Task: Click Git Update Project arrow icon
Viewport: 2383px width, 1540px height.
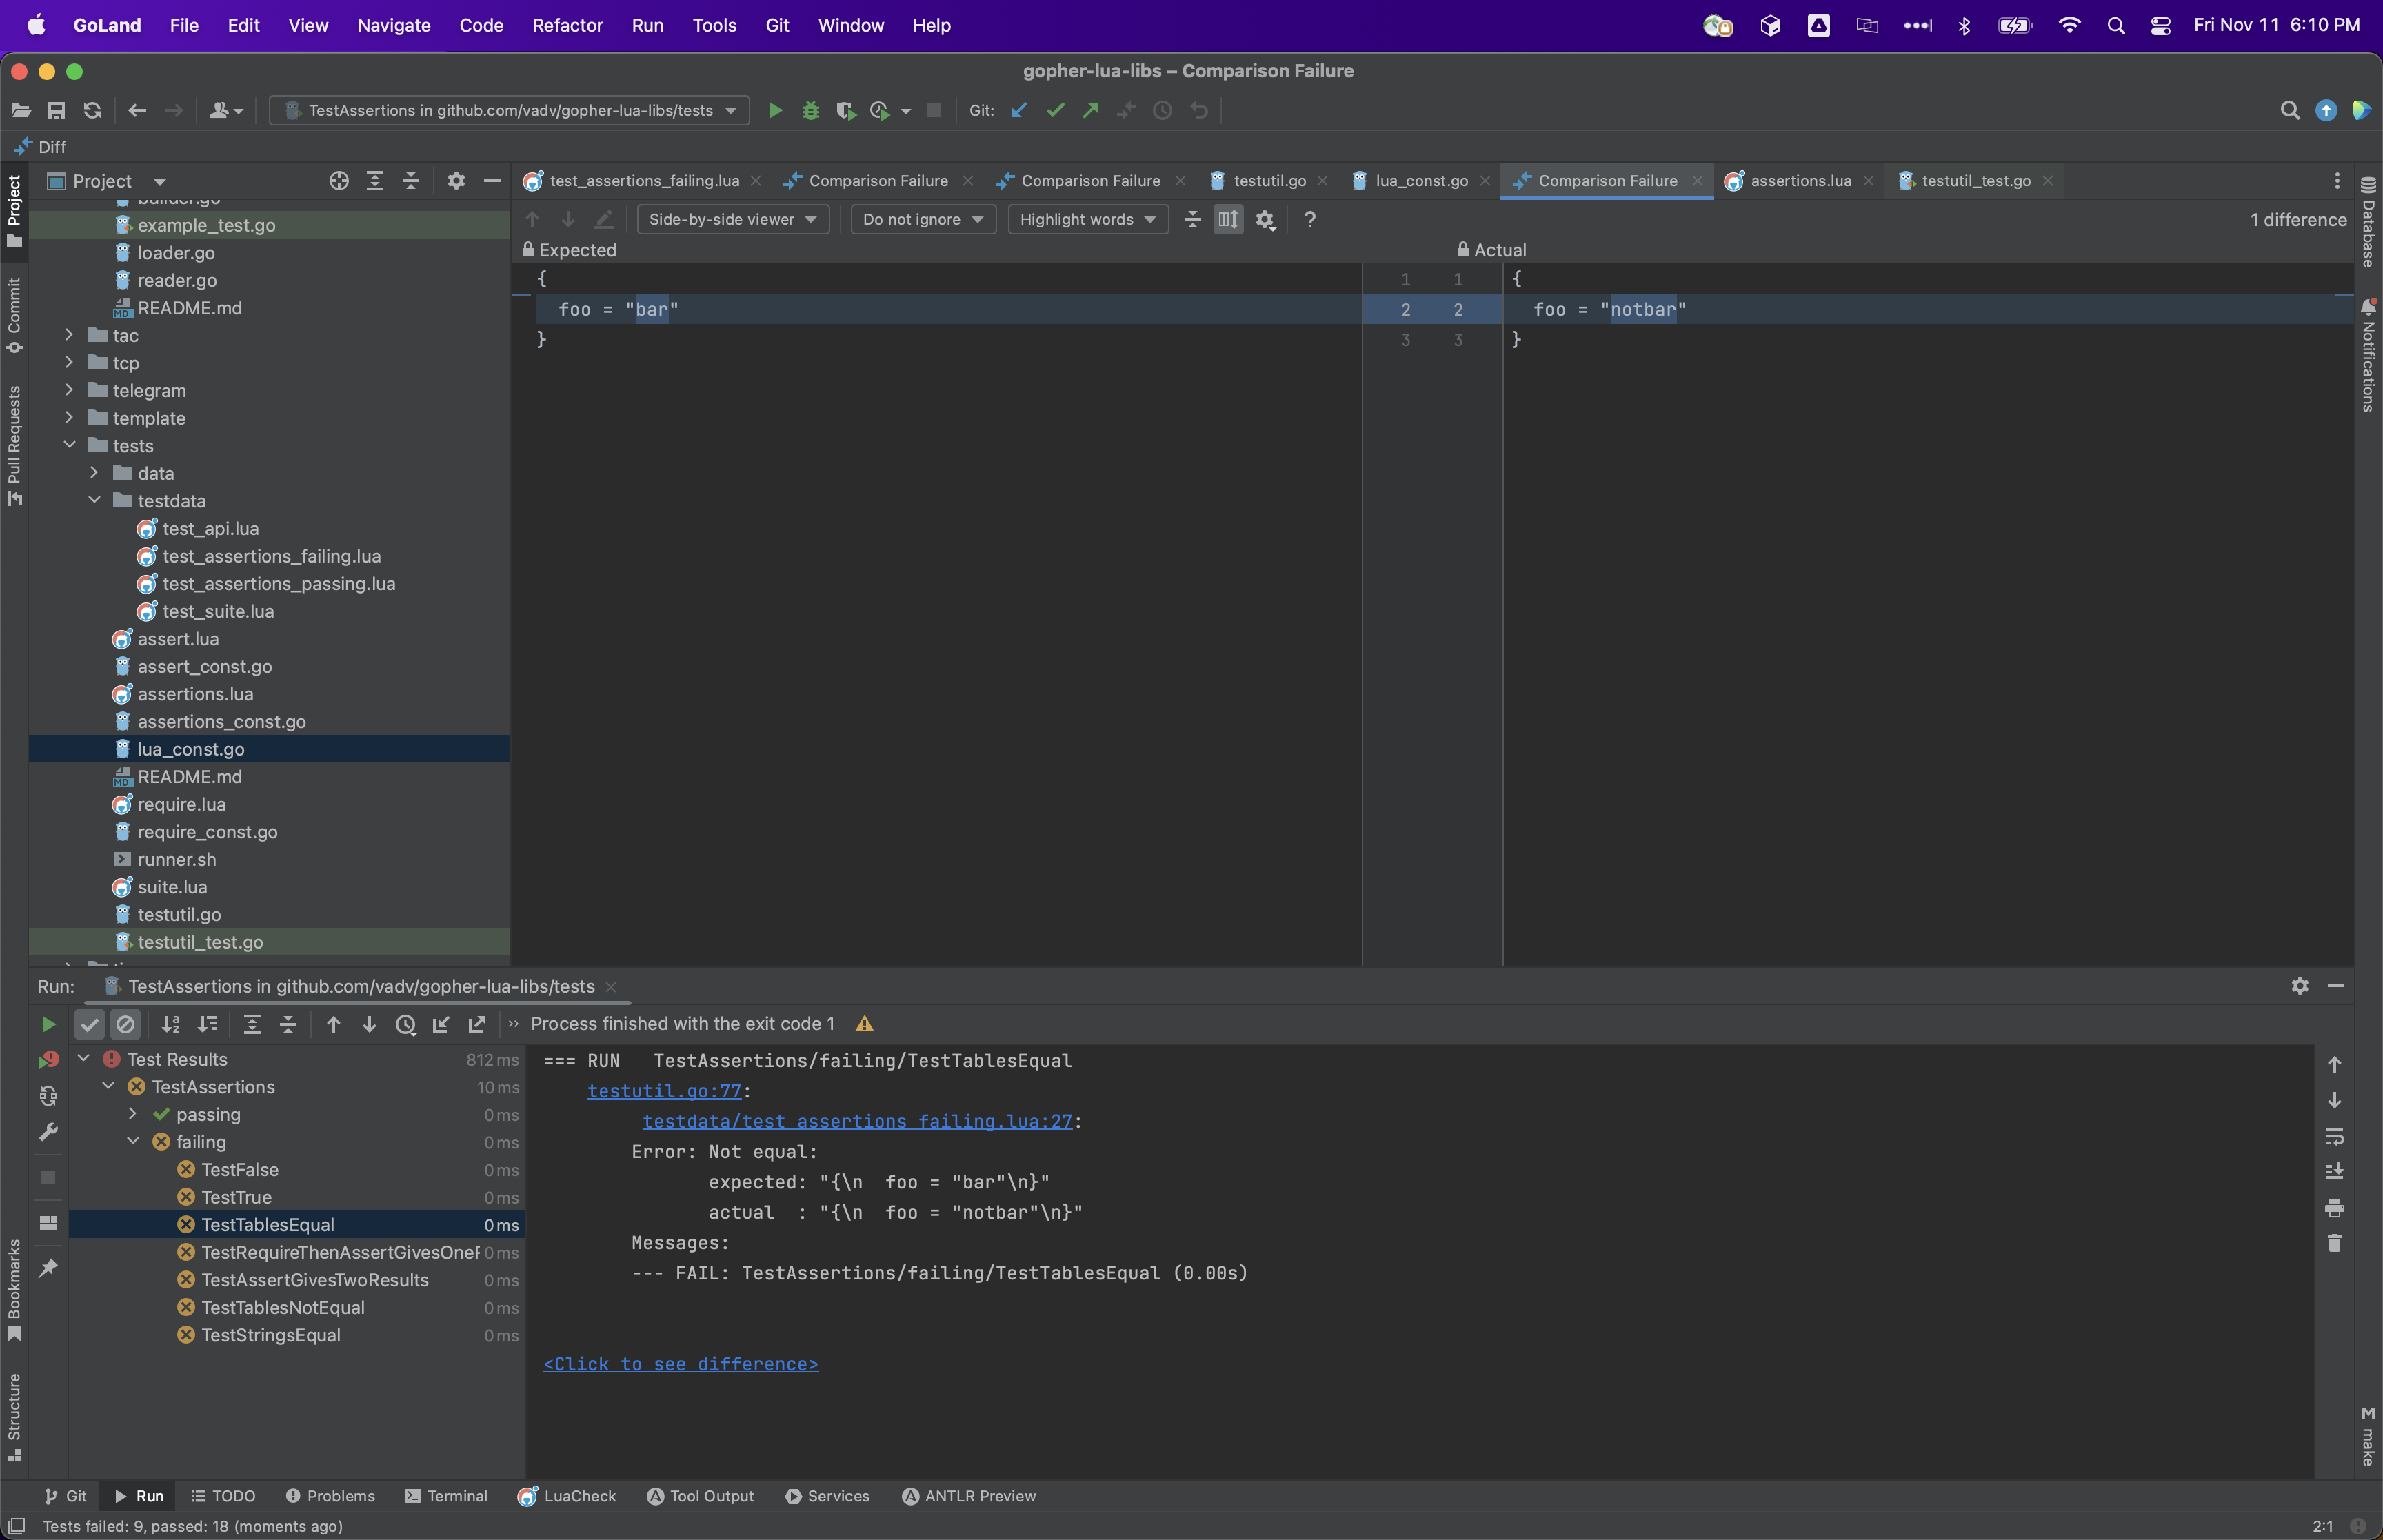Action: point(1019,110)
